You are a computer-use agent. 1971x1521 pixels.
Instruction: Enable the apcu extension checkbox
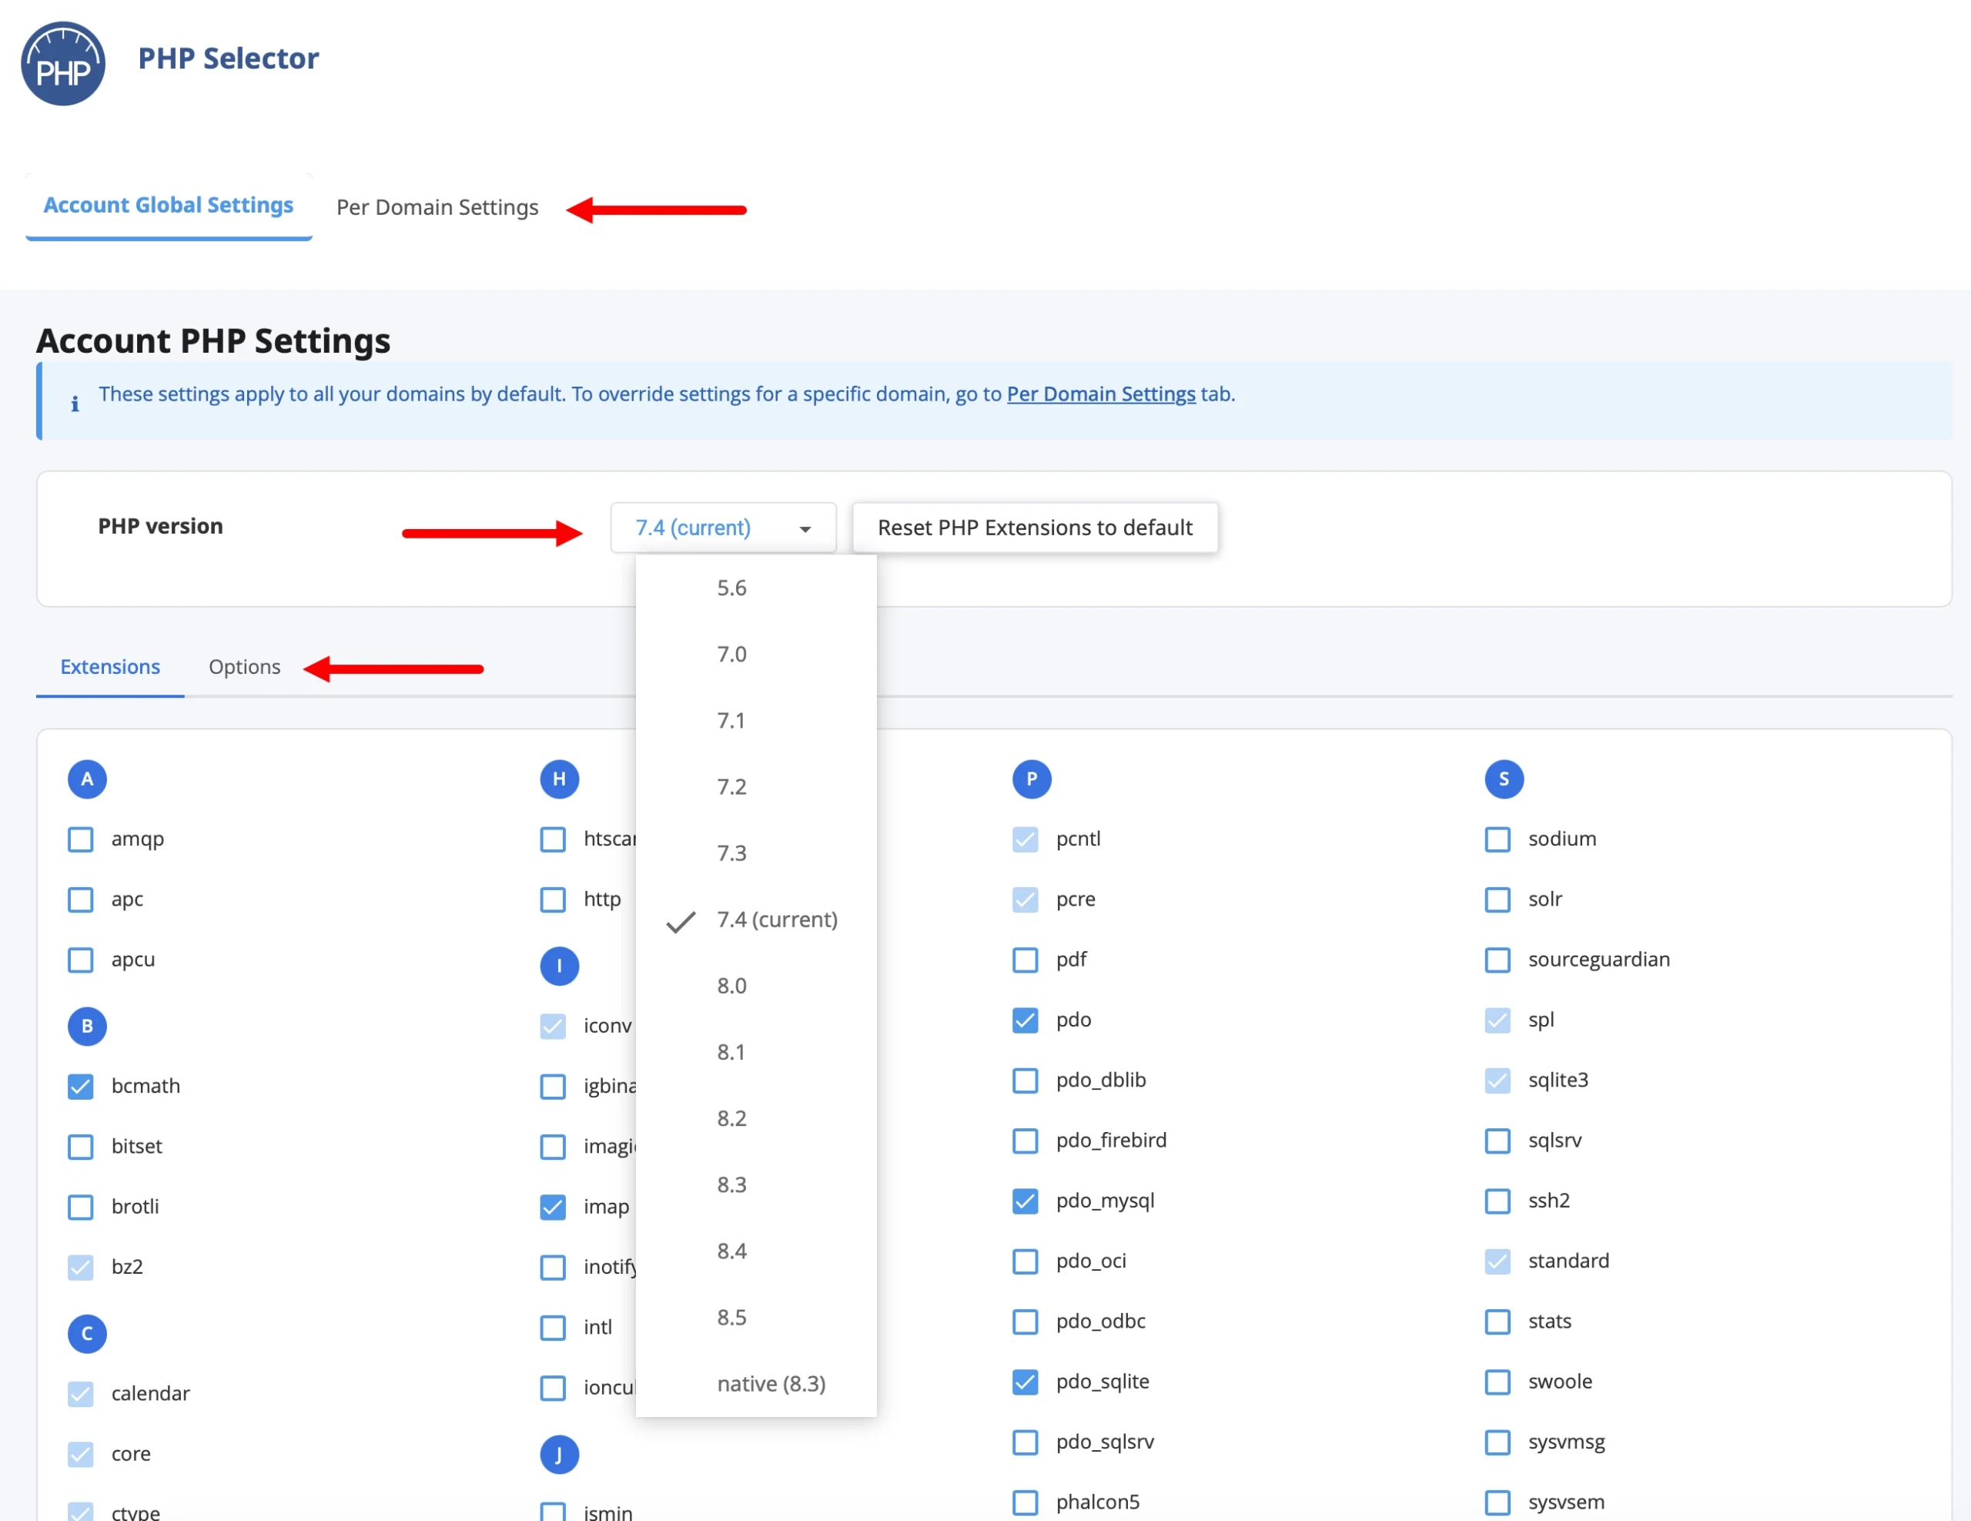coord(81,960)
